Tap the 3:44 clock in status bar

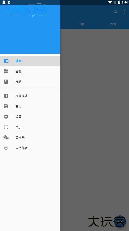click(x=125, y=2)
